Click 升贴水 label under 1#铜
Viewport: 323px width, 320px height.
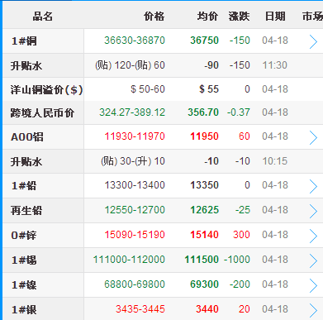point(26,66)
